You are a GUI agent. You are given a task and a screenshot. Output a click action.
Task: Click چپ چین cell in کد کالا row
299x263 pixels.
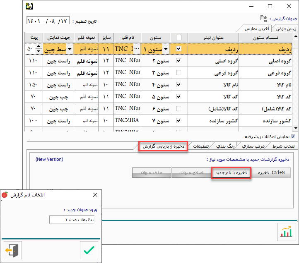coord(58,97)
